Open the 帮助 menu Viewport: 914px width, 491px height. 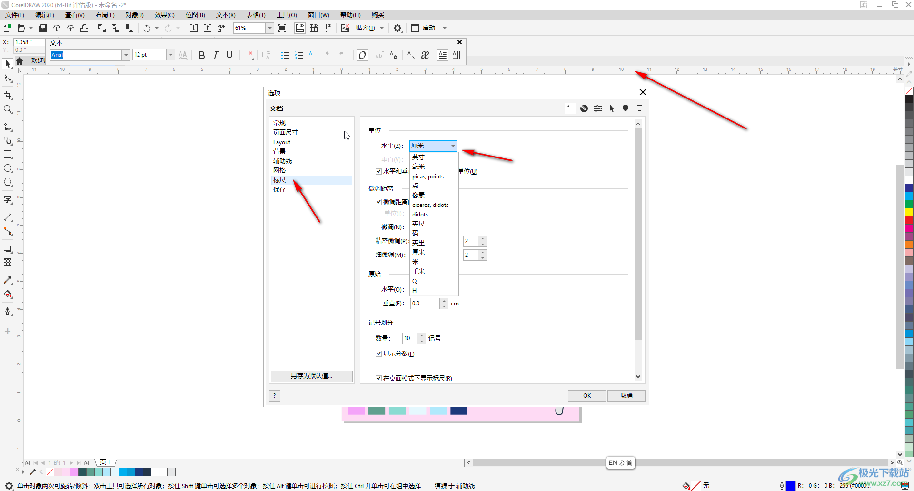coord(350,15)
